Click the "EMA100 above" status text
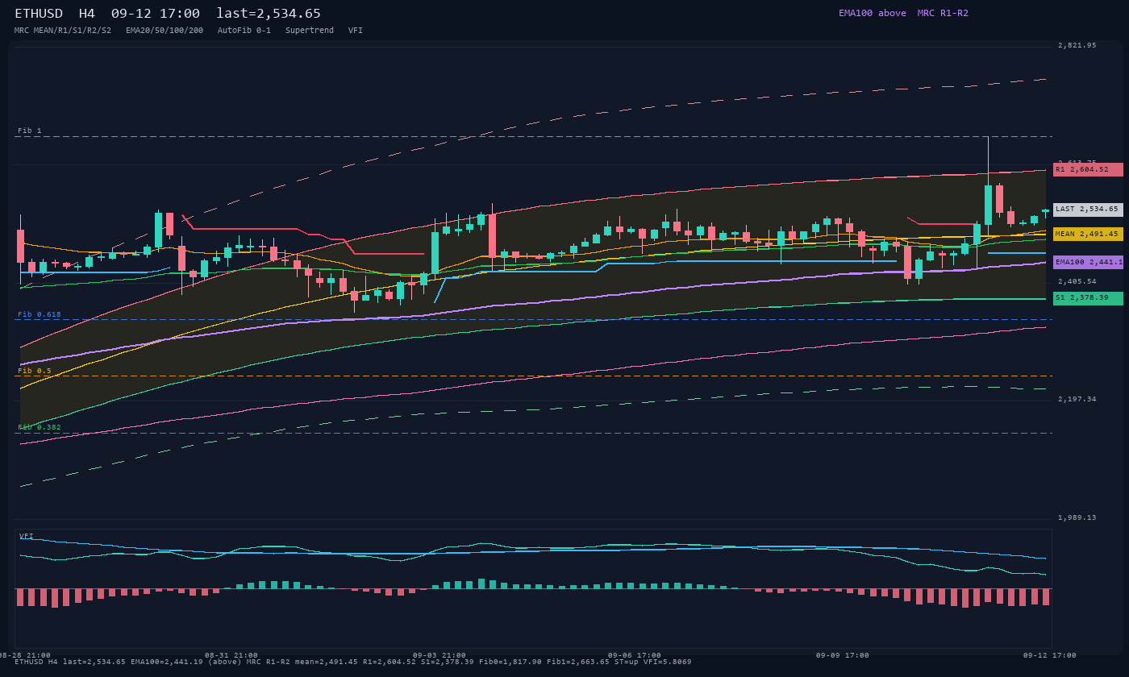Viewport: 1129px width, 677px height. click(x=873, y=13)
